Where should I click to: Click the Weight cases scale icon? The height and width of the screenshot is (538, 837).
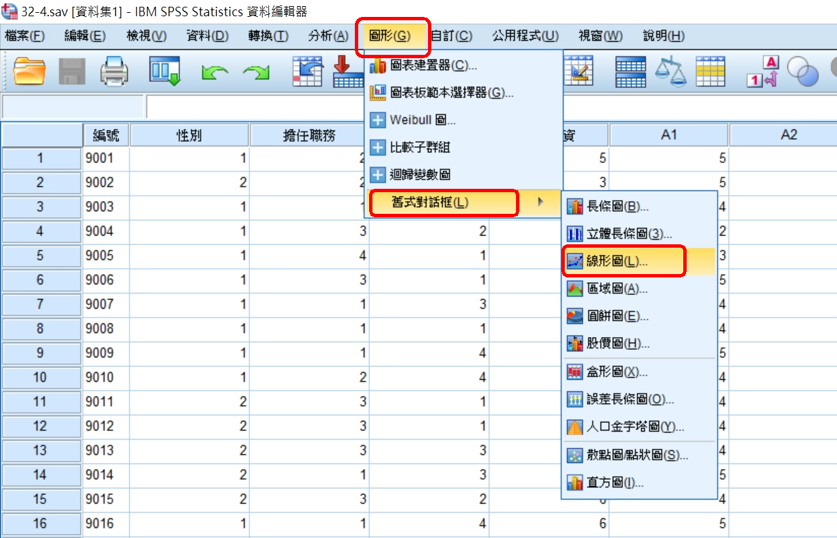click(669, 71)
